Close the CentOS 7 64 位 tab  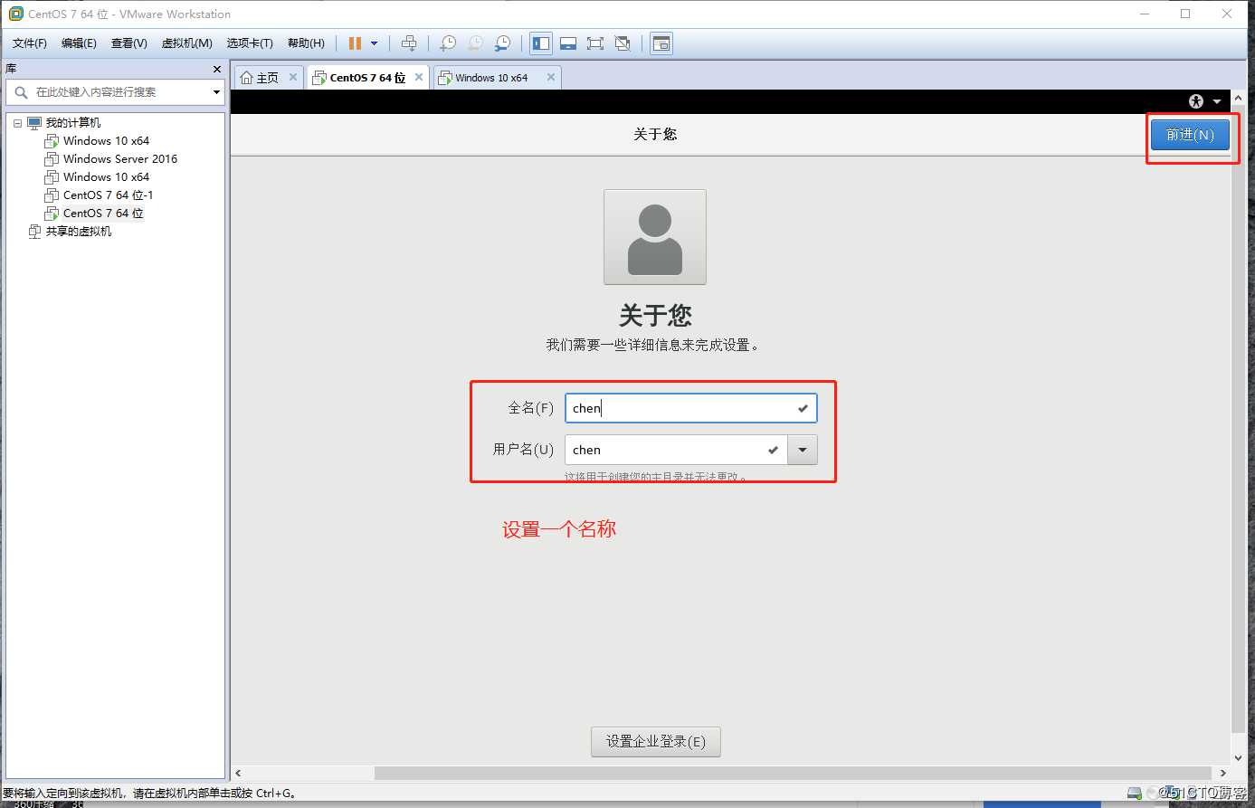[x=419, y=78]
